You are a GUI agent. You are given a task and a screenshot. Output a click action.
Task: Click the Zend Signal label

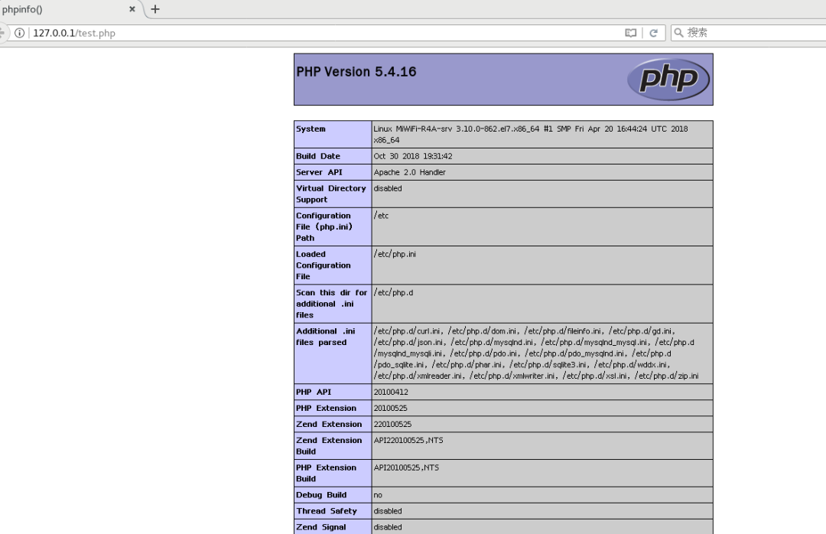pyautogui.click(x=320, y=527)
